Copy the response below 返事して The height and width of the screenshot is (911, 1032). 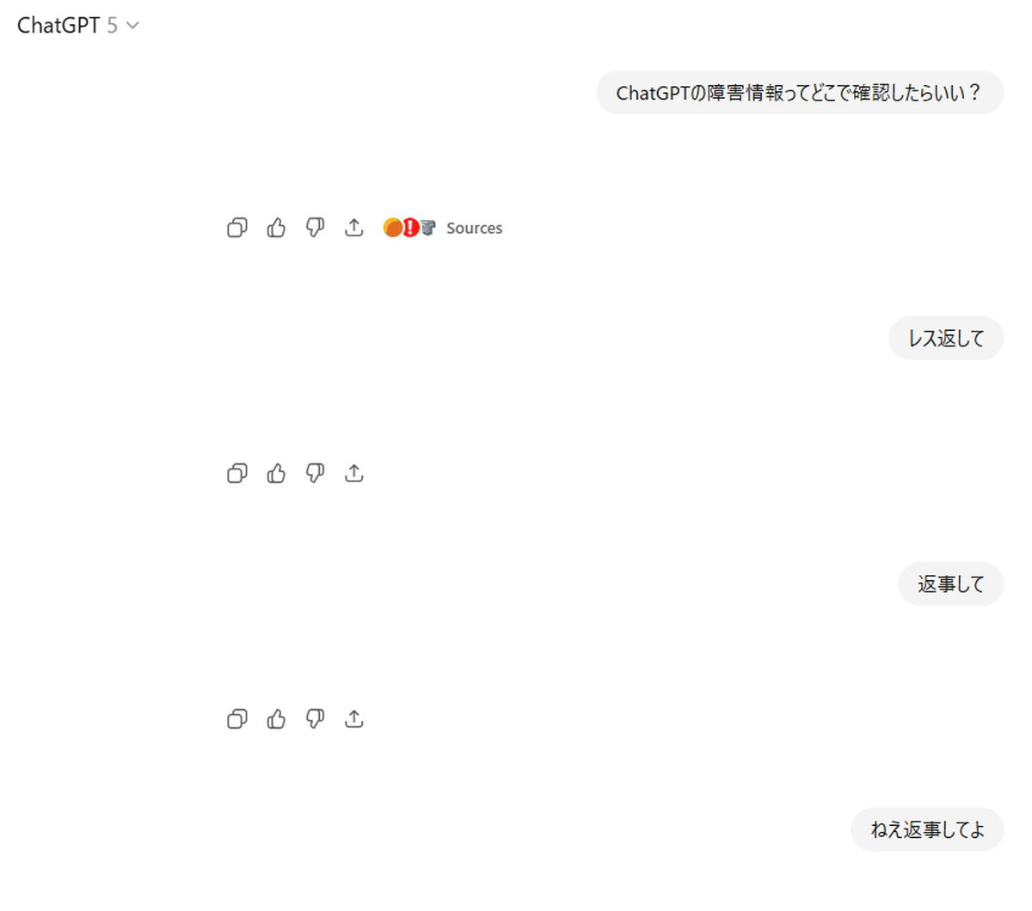[x=237, y=719]
